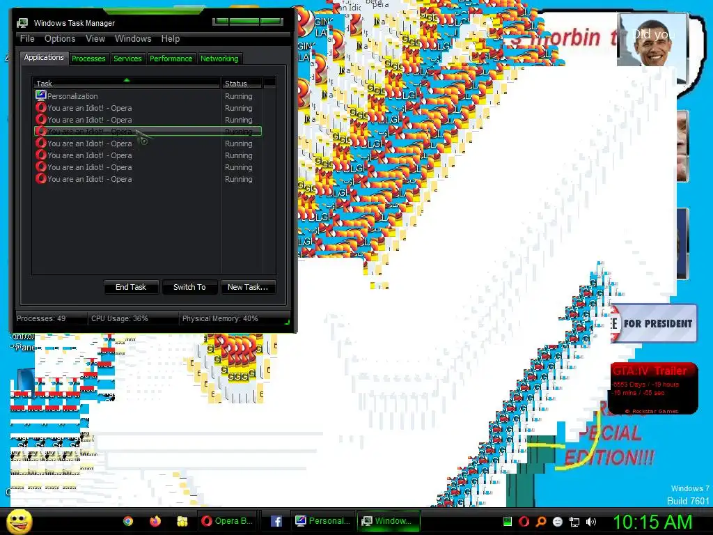The image size is (713, 535).
Task: Click the 'Window...' Task Manager taskbar button
Action: click(389, 521)
